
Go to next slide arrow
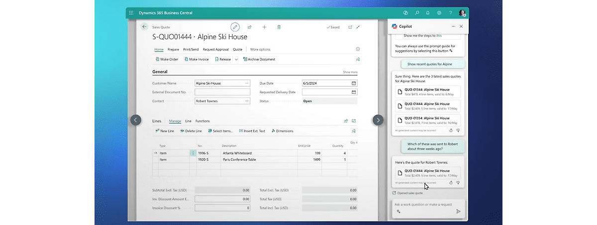pyautogui.click(x=378, y=120)
